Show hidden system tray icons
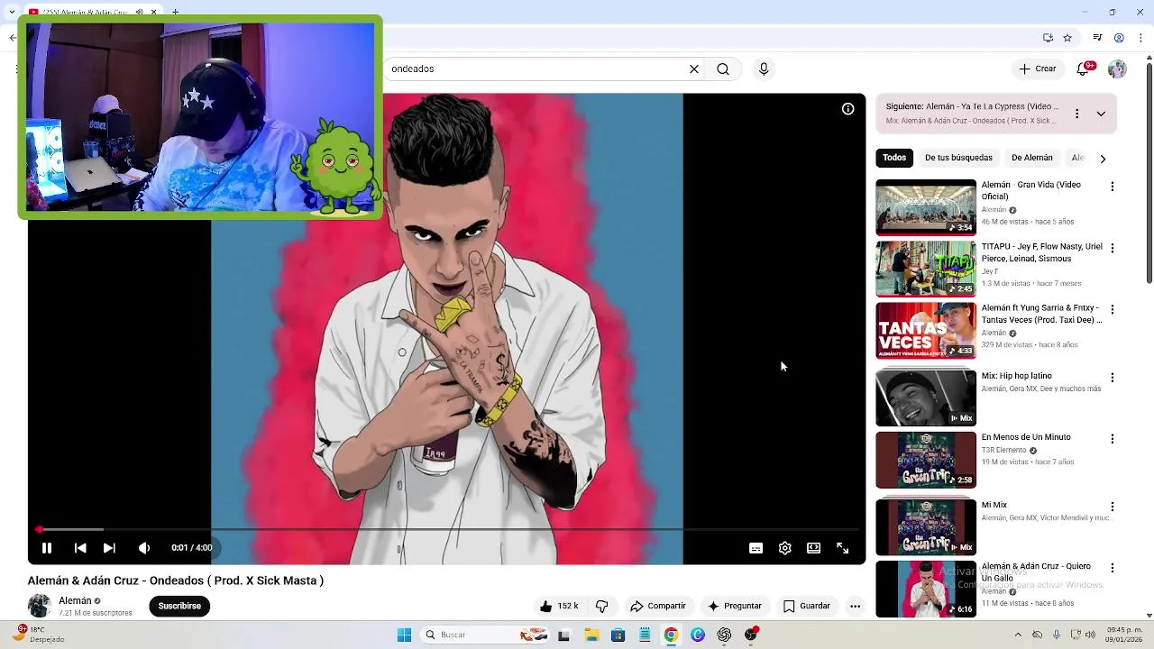Viewport: 1154px width, 649px height. [x=1018, y=635]
